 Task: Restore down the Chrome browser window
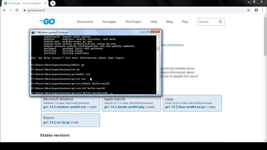pyautogui.click(x=254, y=2)
